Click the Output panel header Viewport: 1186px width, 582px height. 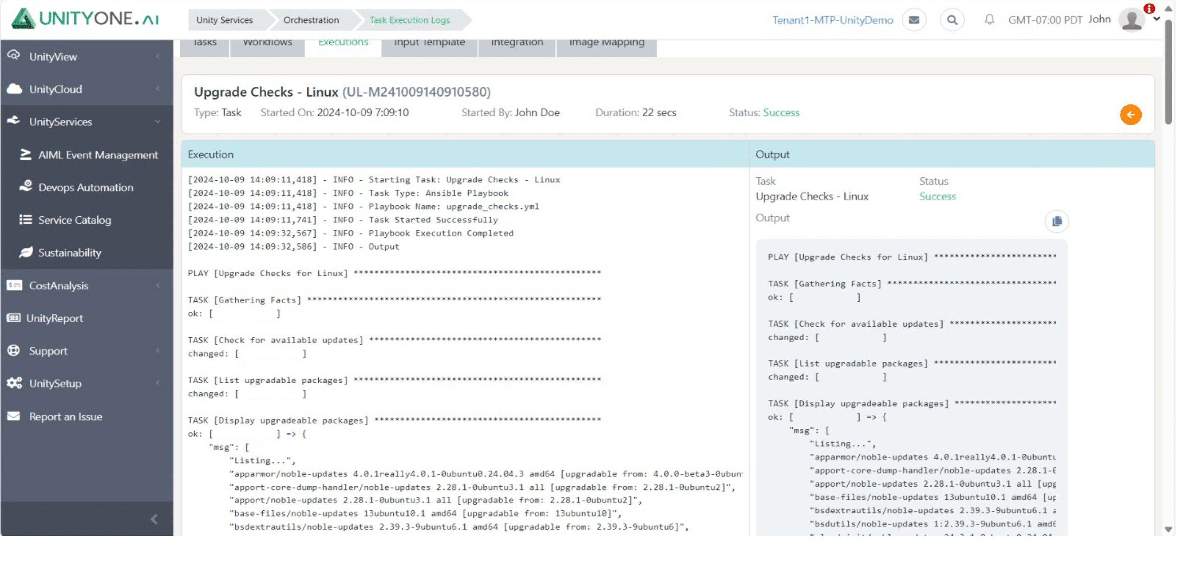952,154
